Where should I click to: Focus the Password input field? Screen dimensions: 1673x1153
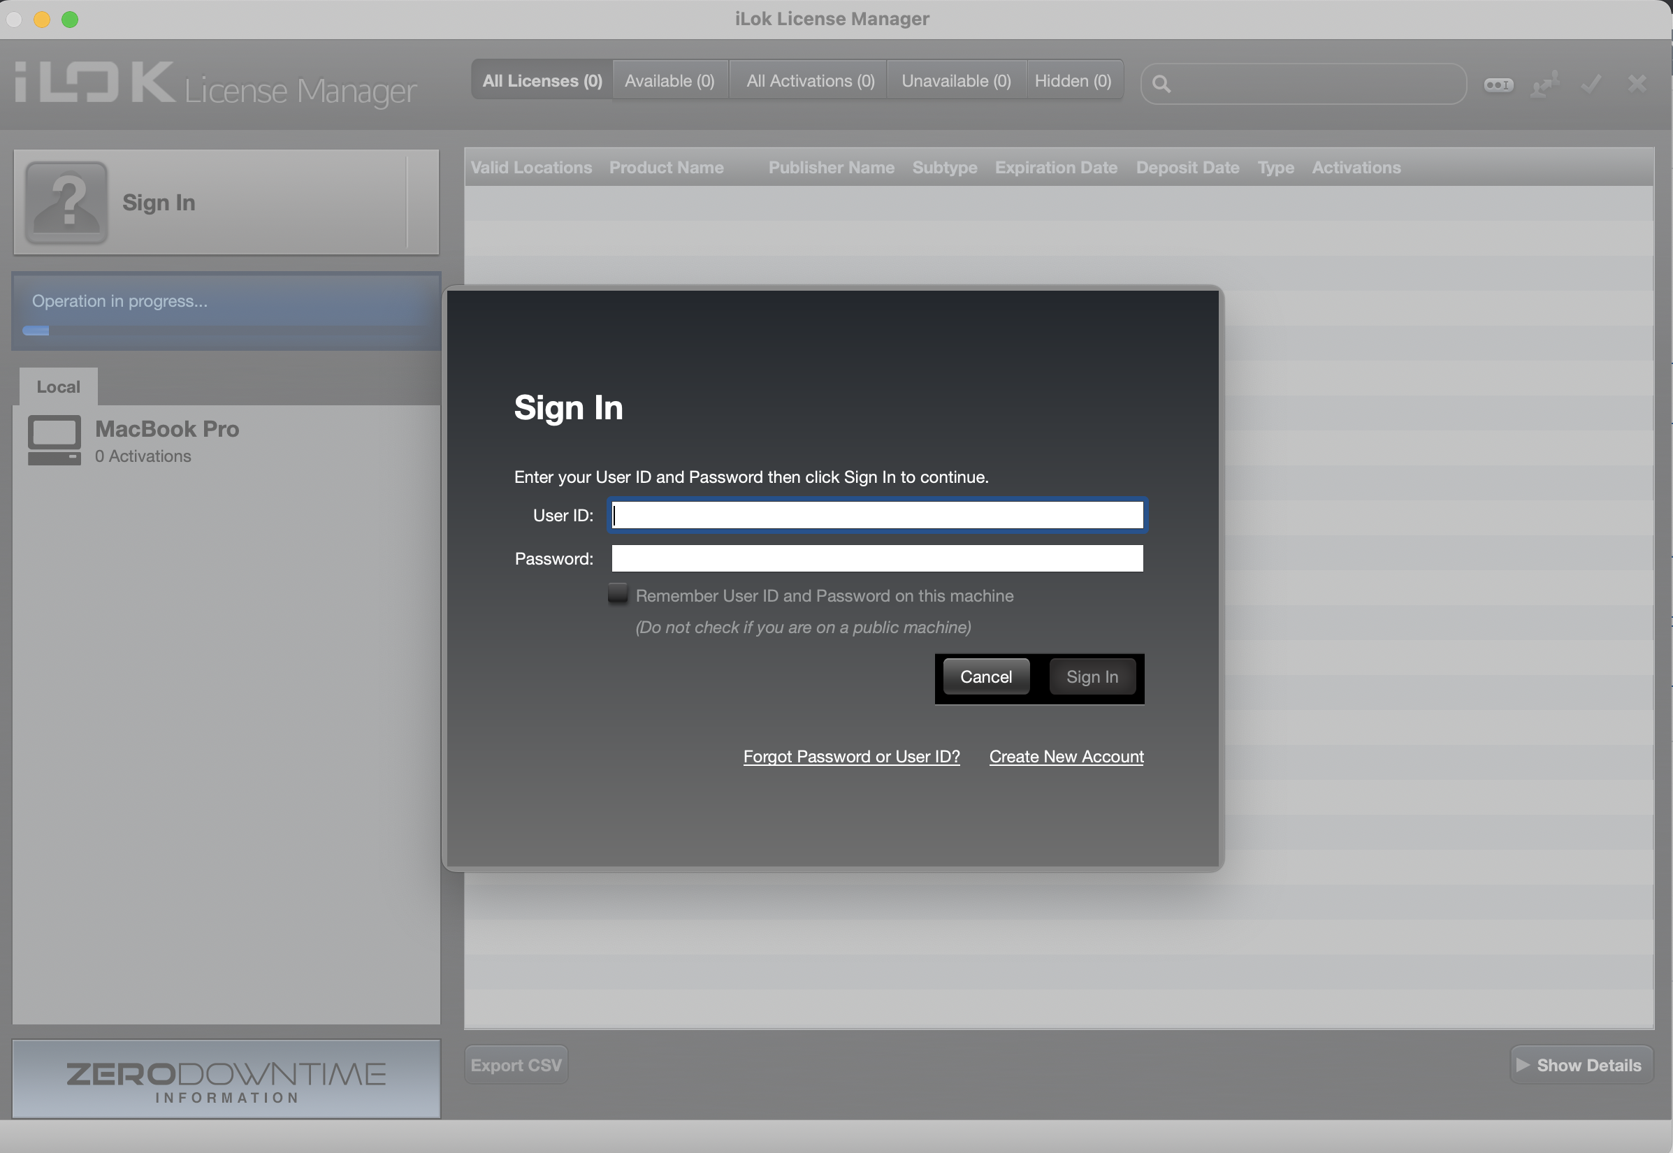[877, 558]
